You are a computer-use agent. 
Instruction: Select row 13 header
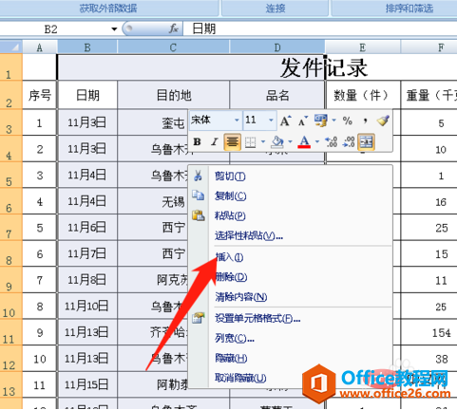pyautogui.click(x=10, y=384)
